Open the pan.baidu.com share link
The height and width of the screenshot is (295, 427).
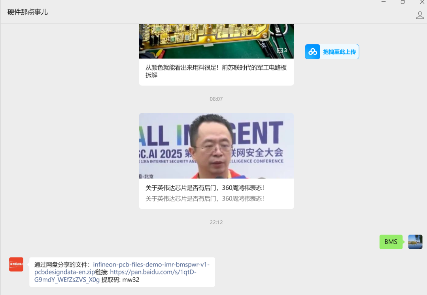click(x=115, y=276)
